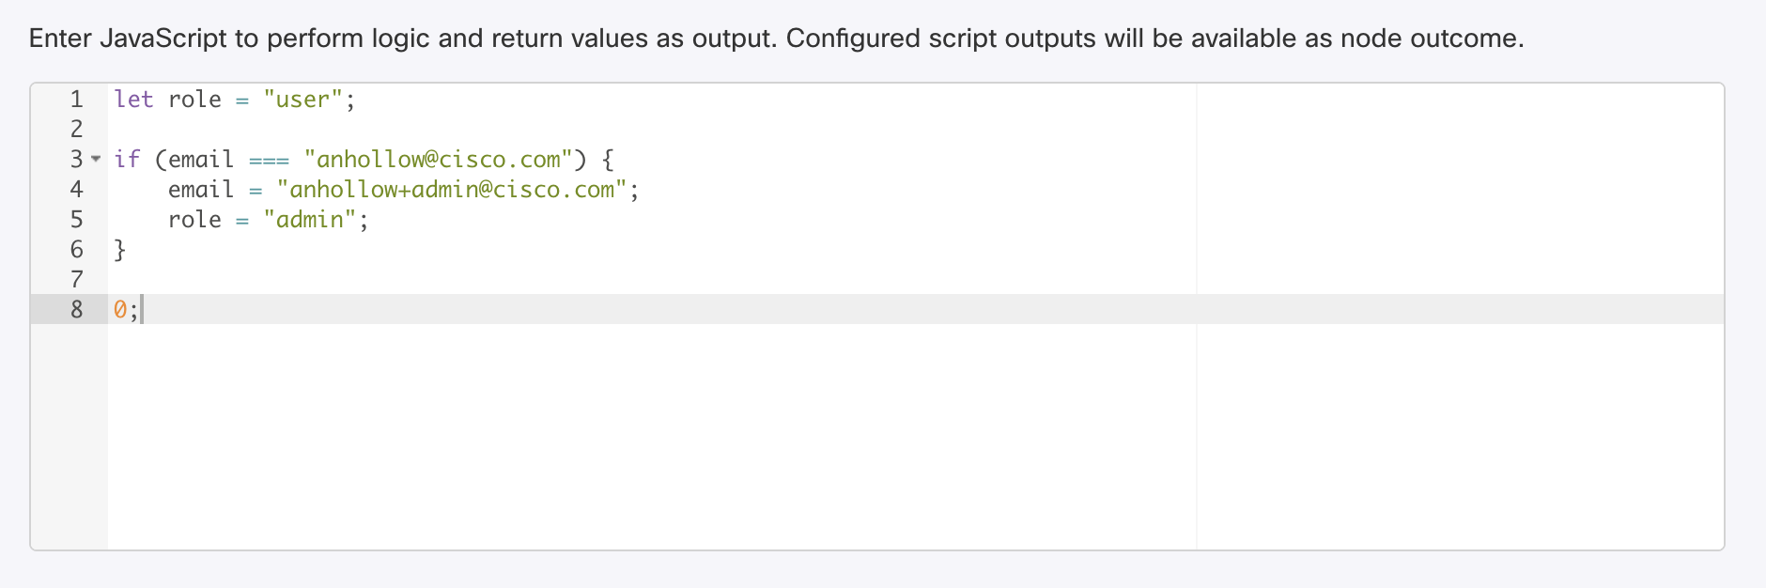Click the "anhollow+admin@cisco.com" string

pos(451,190)
